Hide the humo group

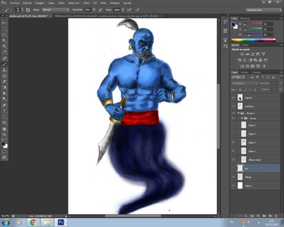click(233, 118)
